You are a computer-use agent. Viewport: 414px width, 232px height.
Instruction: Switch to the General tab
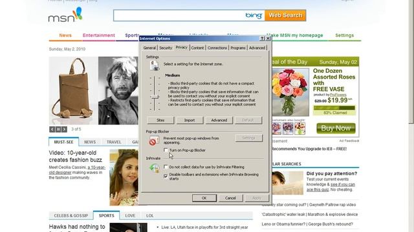click(149, 48)
